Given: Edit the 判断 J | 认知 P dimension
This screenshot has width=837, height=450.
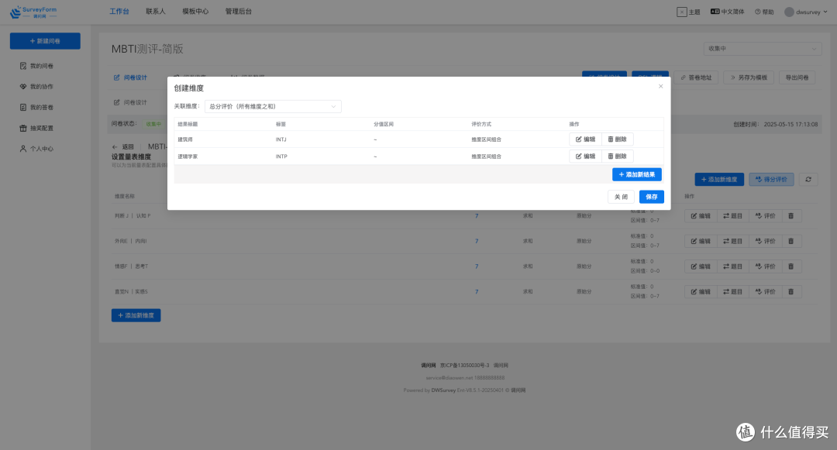Looking at the screenshot, I should point(701,216).
